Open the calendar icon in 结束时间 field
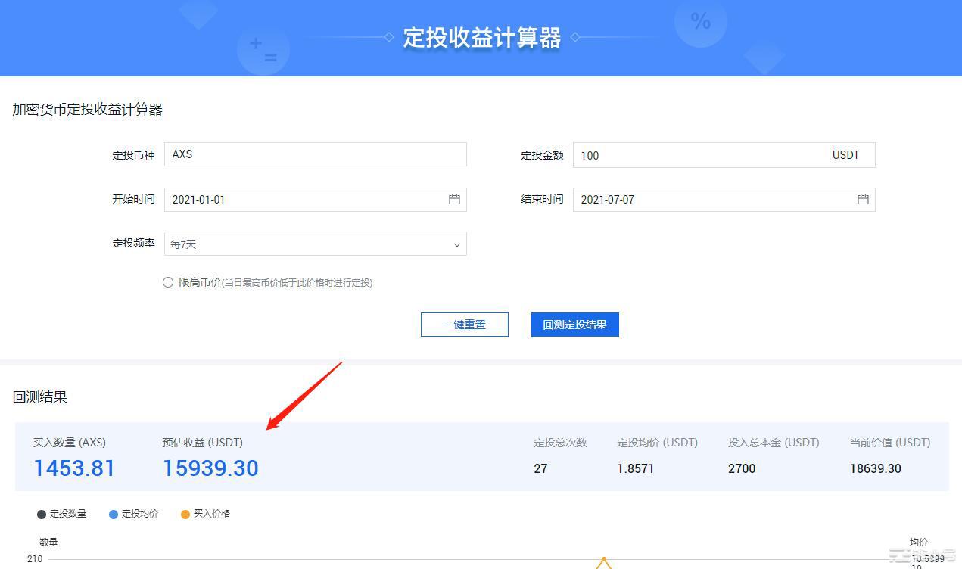Viewport: 962px width, 569px height. (x=863, y=200)
